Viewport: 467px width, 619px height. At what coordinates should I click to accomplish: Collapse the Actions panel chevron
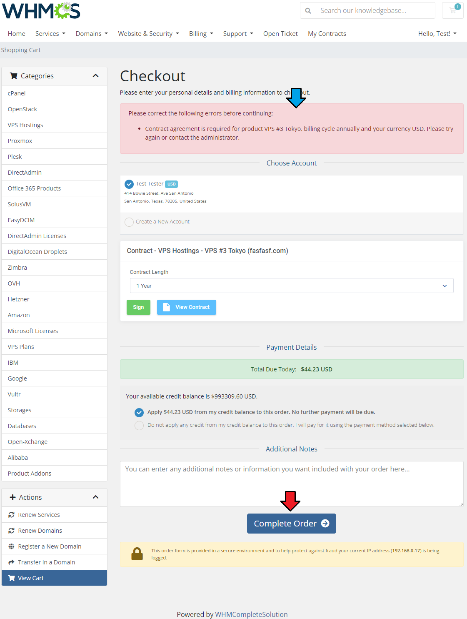point(95,497)
